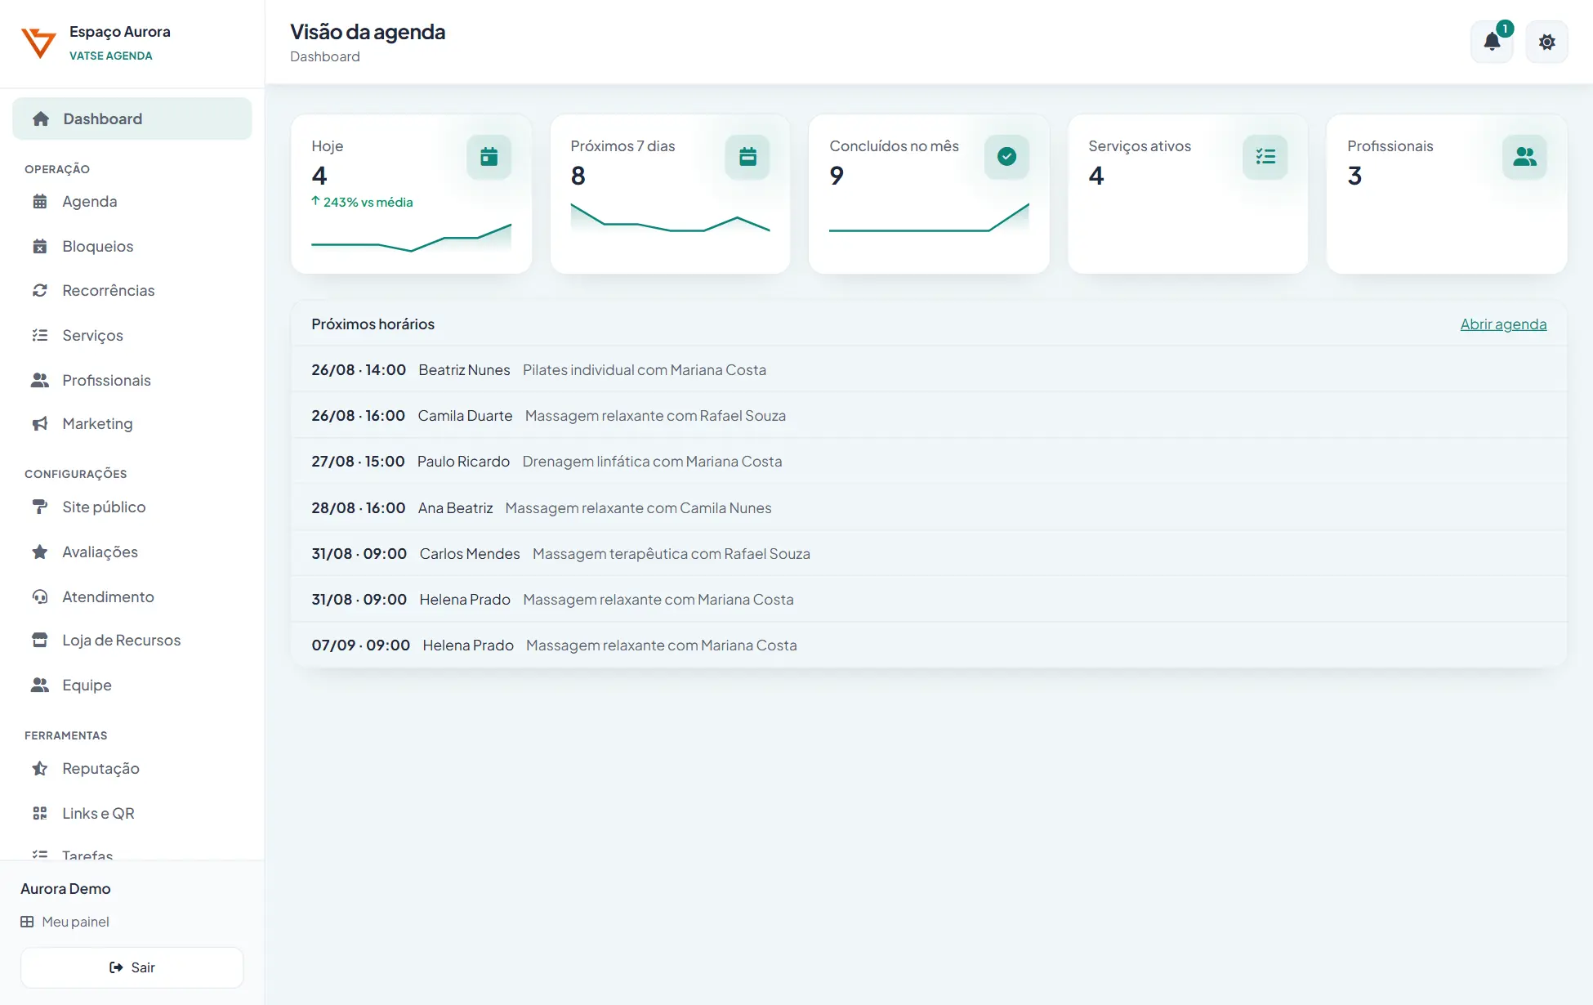Click the Próximos horários heading
The image size is (1593, 1005).
[x=373, y=324]
